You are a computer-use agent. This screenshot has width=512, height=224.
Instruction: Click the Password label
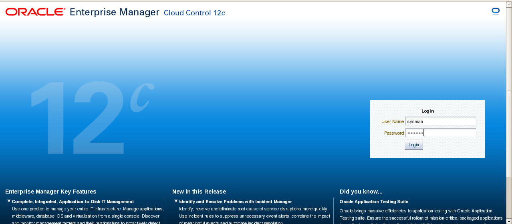(394, 133)
